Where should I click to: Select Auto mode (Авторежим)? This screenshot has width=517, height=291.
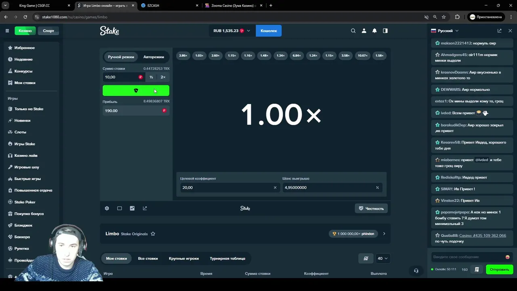point(153,57)
